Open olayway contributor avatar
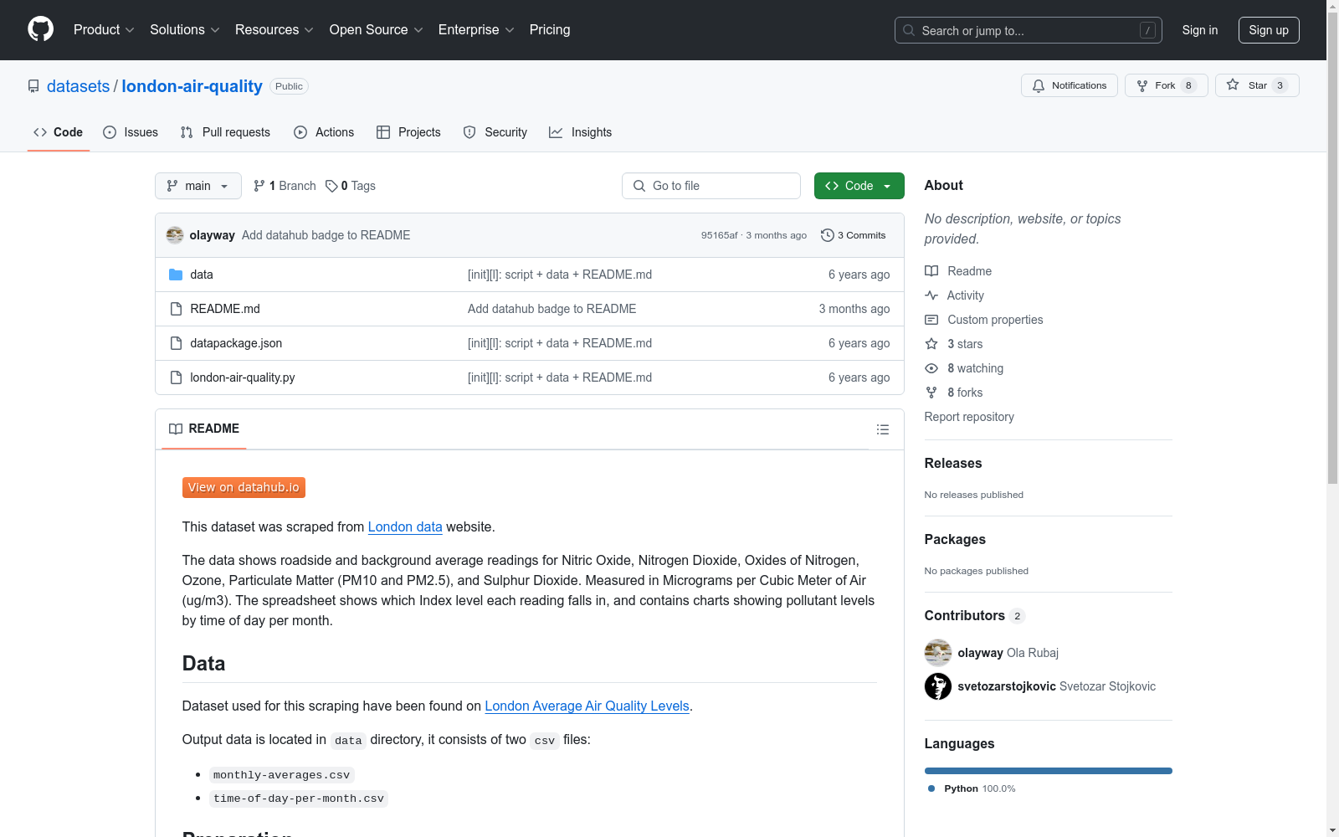The height and width of the screenshot is (837, 1339). tap(938, 653)
